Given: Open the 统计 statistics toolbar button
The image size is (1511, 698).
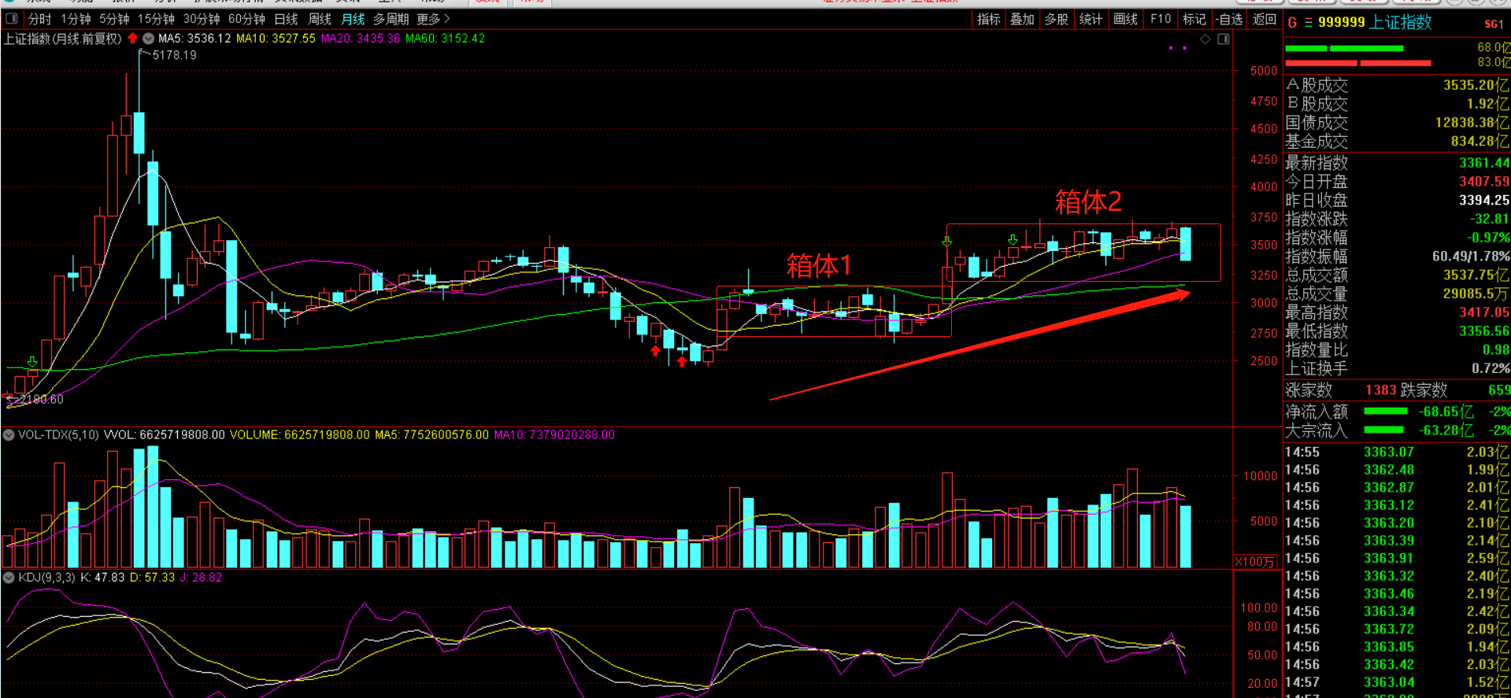Looking at the screenshot, I should click(x=1091, y=19).
